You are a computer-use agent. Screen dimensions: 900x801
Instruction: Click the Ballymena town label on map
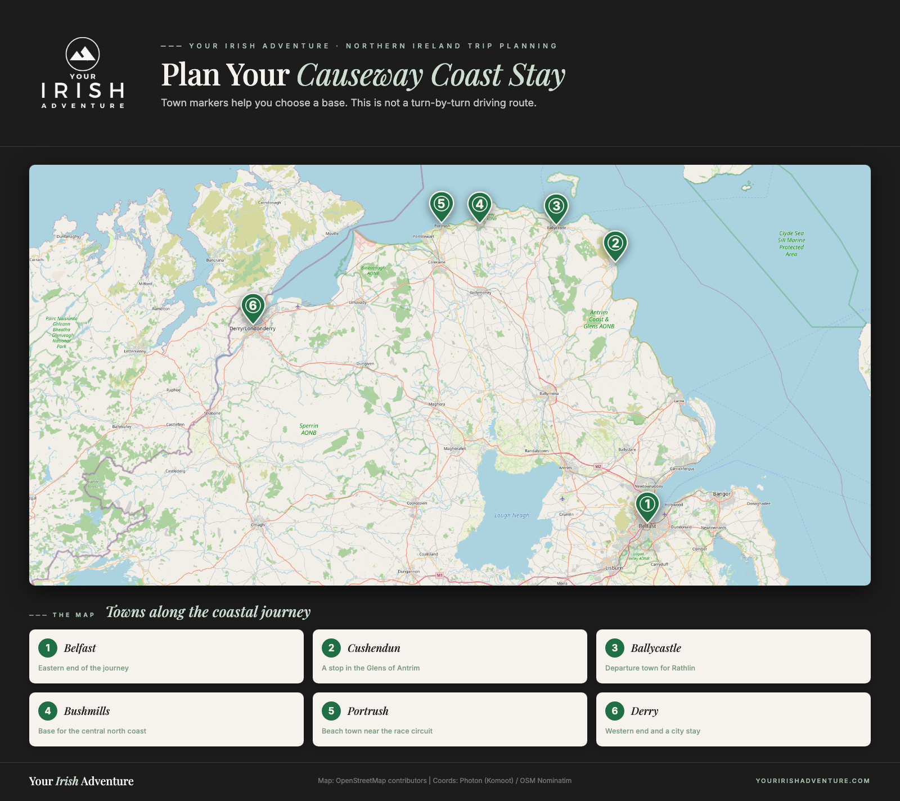[x=549, y=394]
